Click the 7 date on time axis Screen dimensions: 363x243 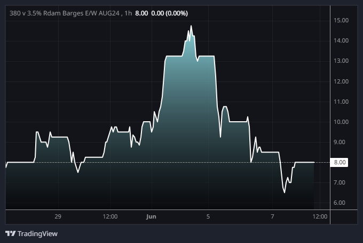coord(272,216)
